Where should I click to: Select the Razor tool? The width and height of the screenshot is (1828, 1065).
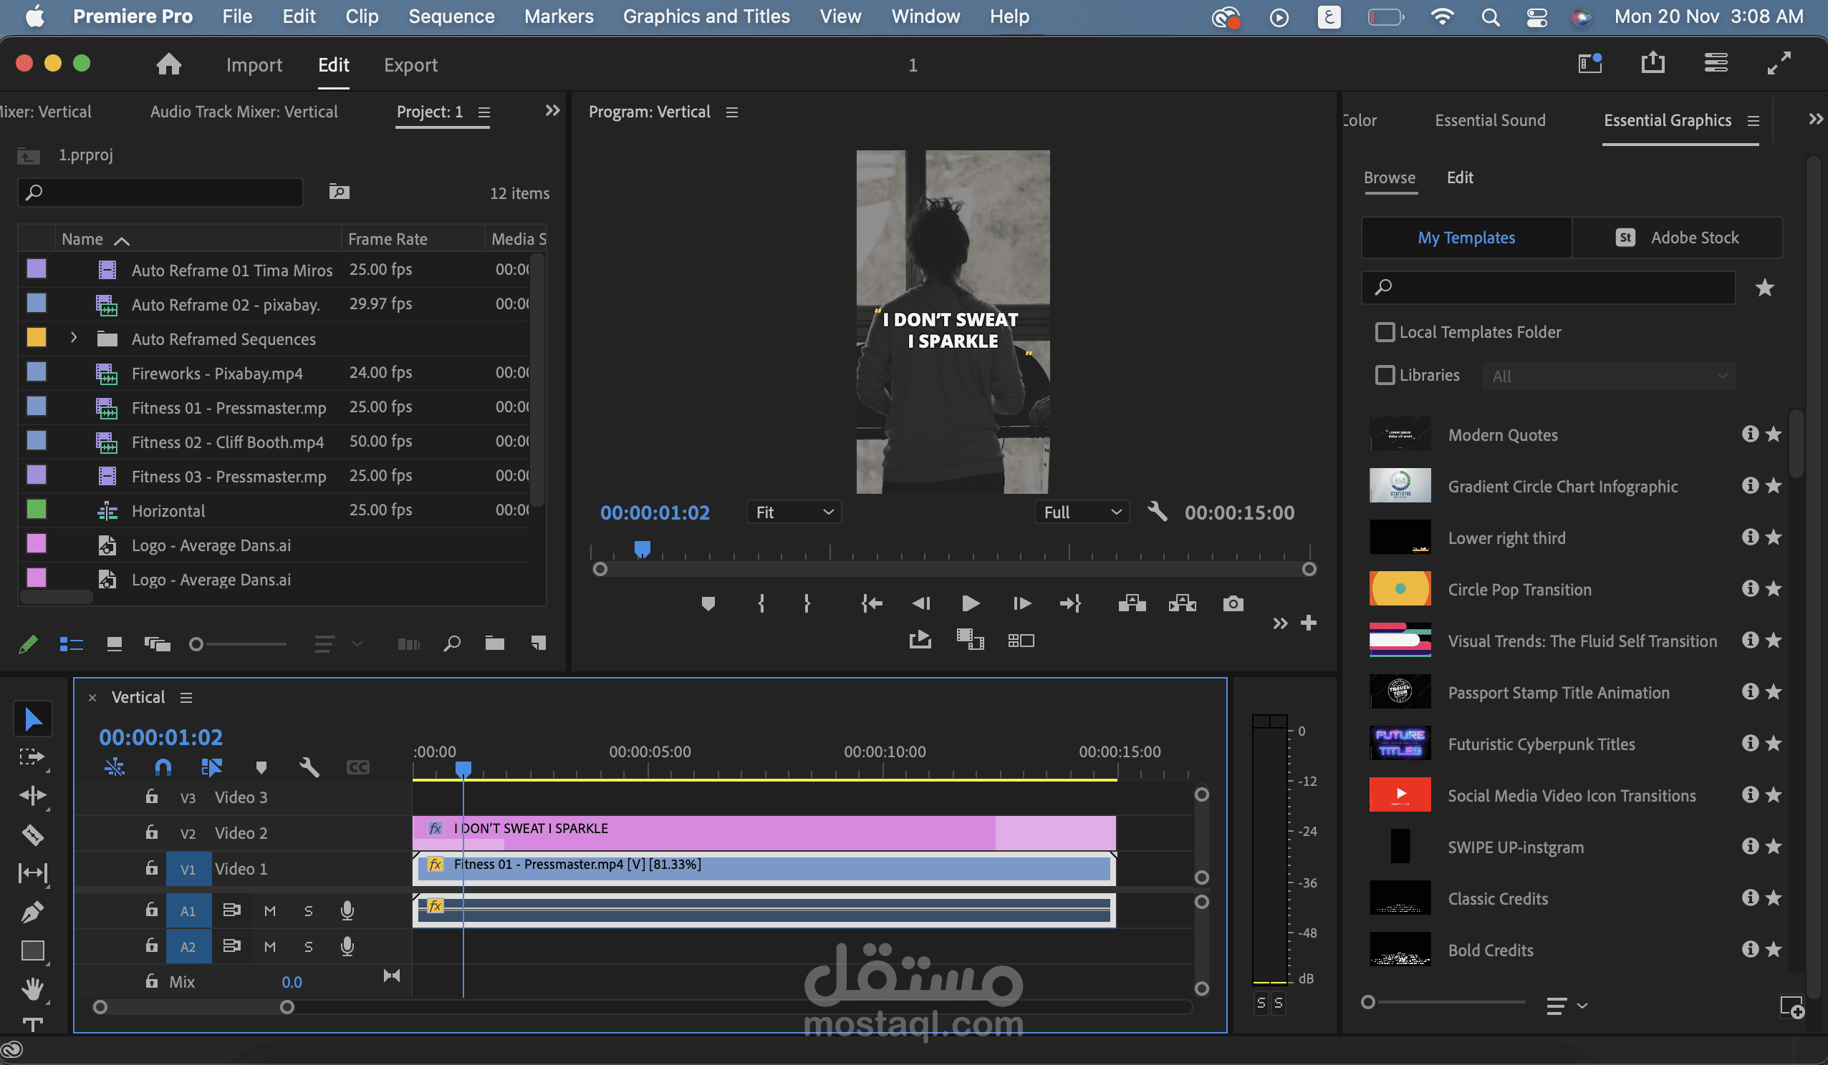tap(33, 835)
